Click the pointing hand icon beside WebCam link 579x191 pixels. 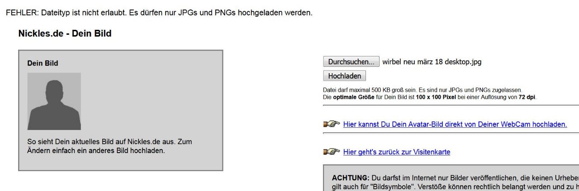point(332,124)
